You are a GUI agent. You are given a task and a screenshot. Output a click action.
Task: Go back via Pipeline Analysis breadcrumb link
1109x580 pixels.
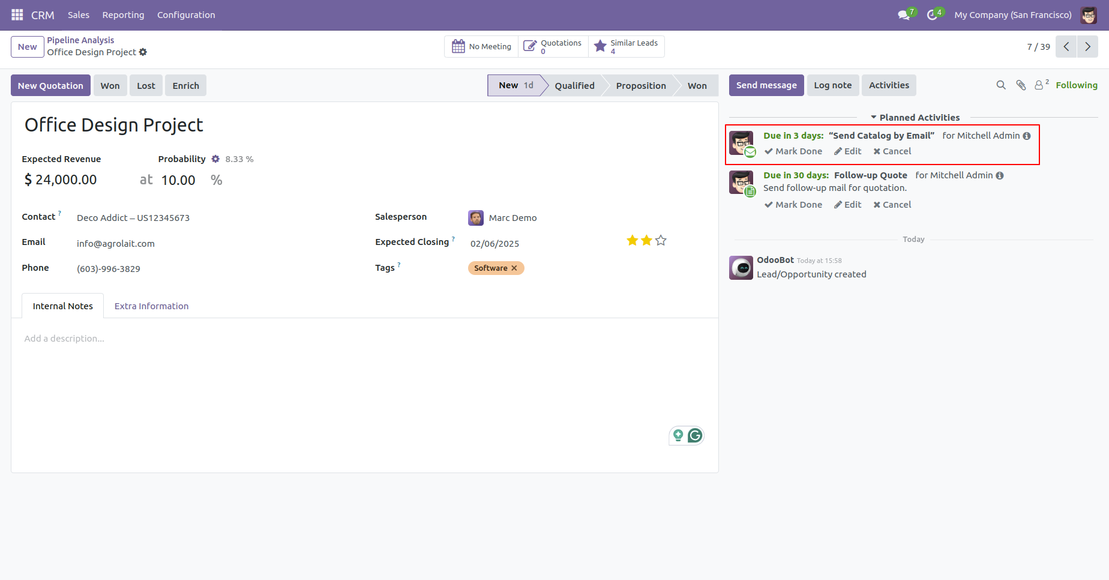[x=80, y=40]
